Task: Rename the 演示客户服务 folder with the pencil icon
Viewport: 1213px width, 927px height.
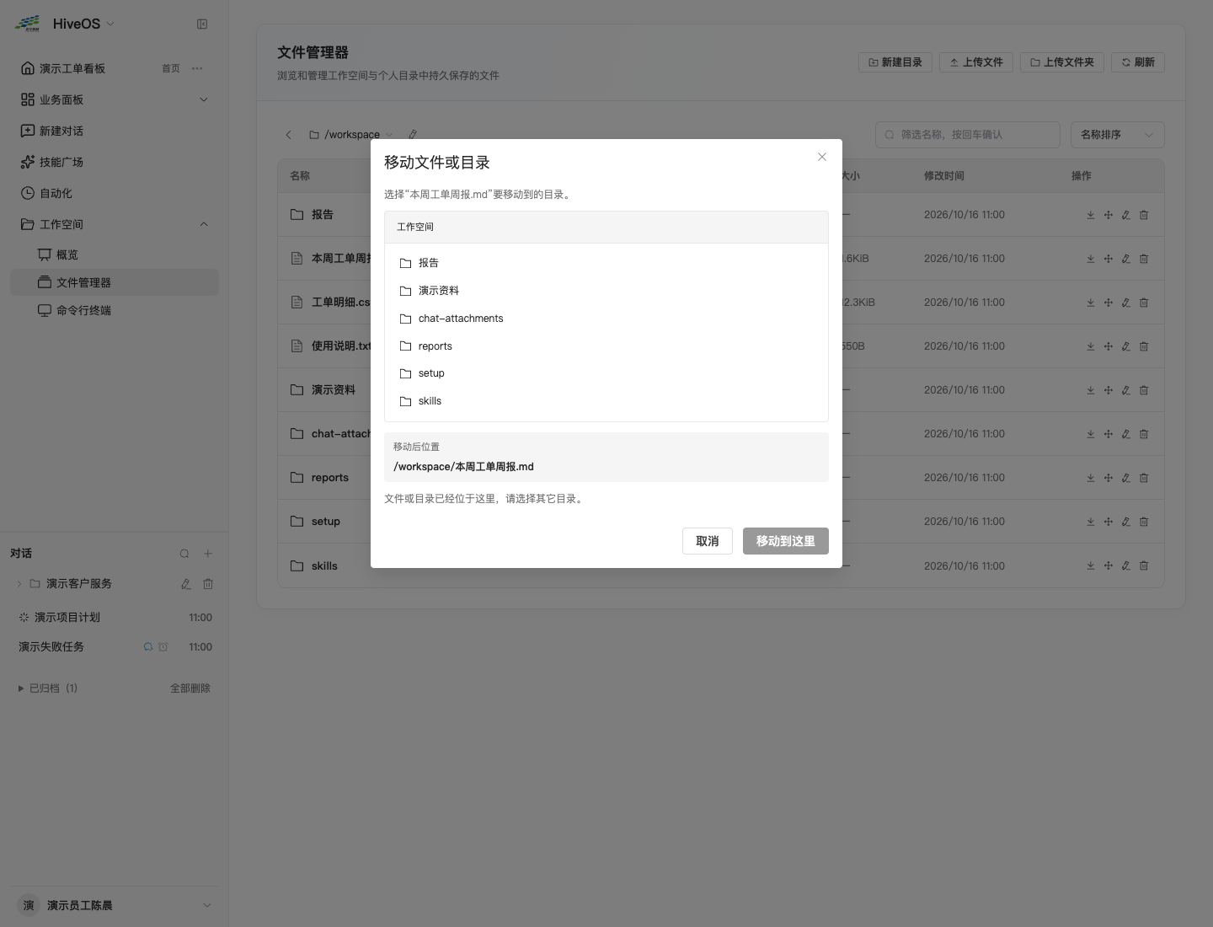Action: (185, 583)
